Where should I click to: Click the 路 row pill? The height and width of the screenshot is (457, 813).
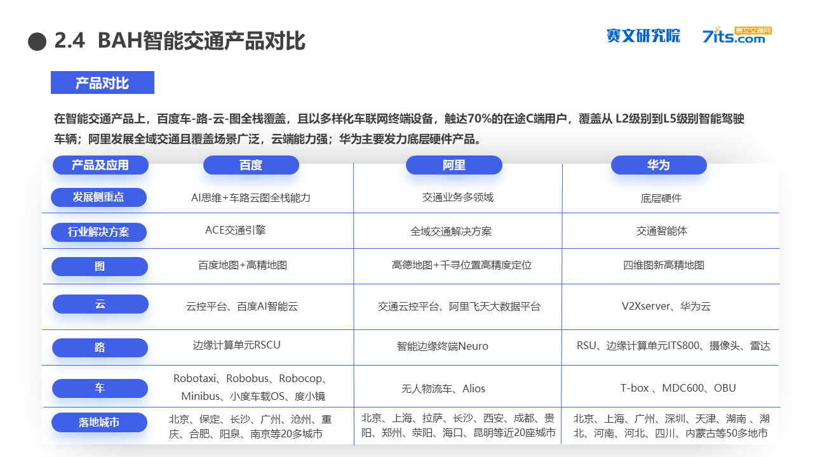100,348
